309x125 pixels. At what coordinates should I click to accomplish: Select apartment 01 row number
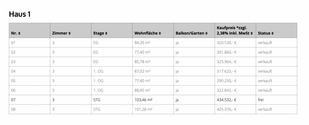(x=13, y=43)
